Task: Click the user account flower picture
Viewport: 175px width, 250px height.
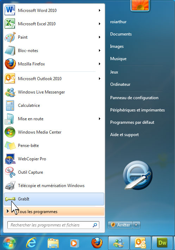Action: (x=140, y=5)
